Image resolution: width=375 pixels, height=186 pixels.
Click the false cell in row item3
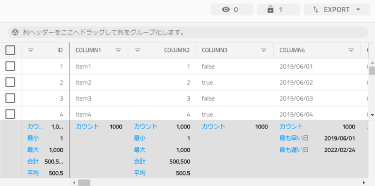point(208,98)
